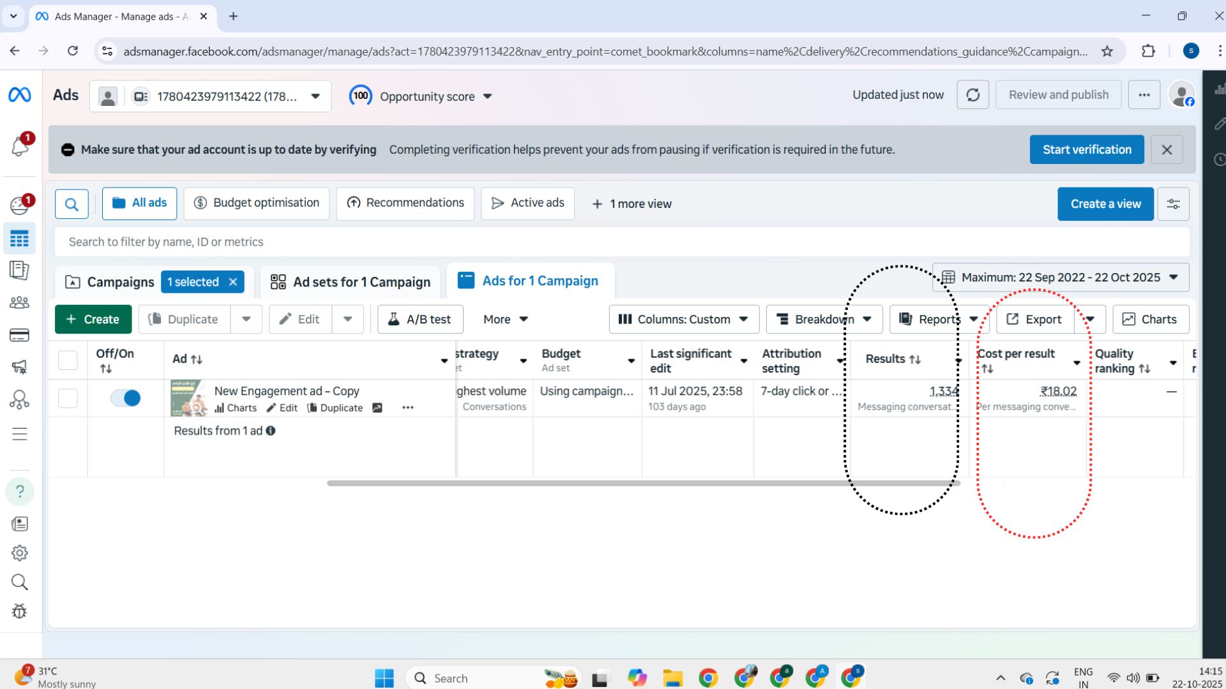Open the date range Maximum dropdown
The height and width of the screenshot is (689, 1226).
click(1061, 278)
